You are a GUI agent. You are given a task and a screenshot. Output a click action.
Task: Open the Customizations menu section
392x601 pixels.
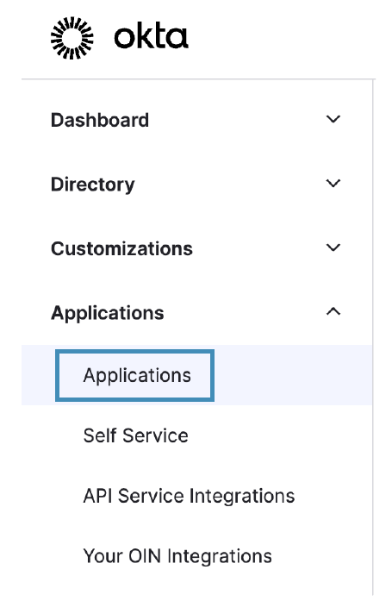(121, 248)
